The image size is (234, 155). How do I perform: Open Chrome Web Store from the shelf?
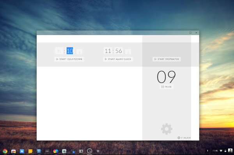pyautogui.click(x=13, y=151)
